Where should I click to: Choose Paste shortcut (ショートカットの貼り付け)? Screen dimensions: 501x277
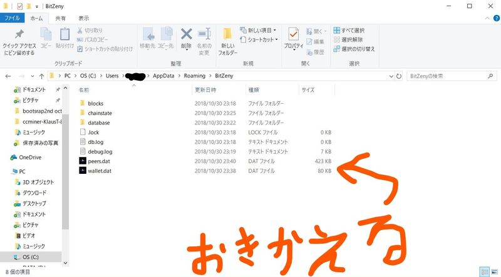(105, 49)
